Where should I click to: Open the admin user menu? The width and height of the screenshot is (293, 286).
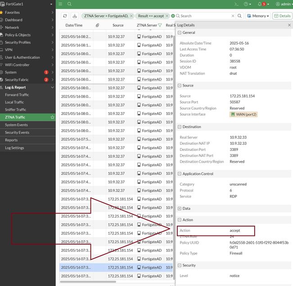click(x=284, y=4)
